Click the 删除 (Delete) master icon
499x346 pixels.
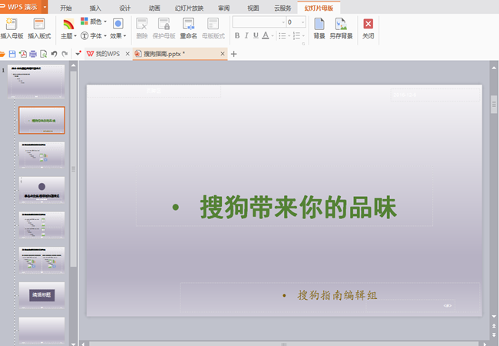(x=142, y=24)
